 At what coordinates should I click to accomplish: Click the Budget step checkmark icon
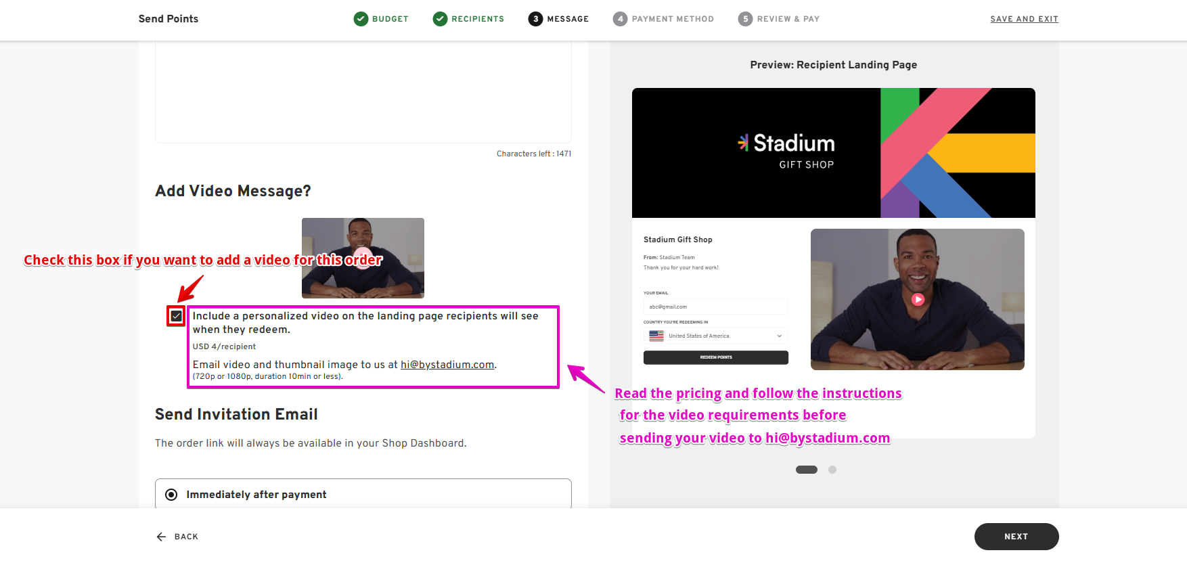pyautogui.click(x=361, y=19)
